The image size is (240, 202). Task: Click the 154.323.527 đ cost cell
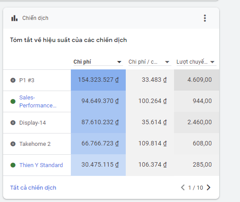pyautogui.click(x=98, y=80)
